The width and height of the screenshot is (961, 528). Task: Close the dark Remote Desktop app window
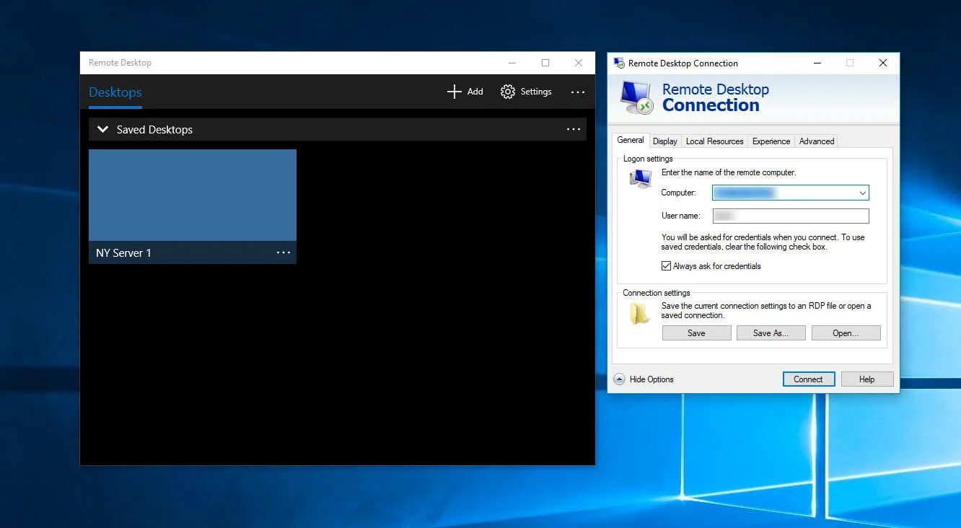[579, 63]
